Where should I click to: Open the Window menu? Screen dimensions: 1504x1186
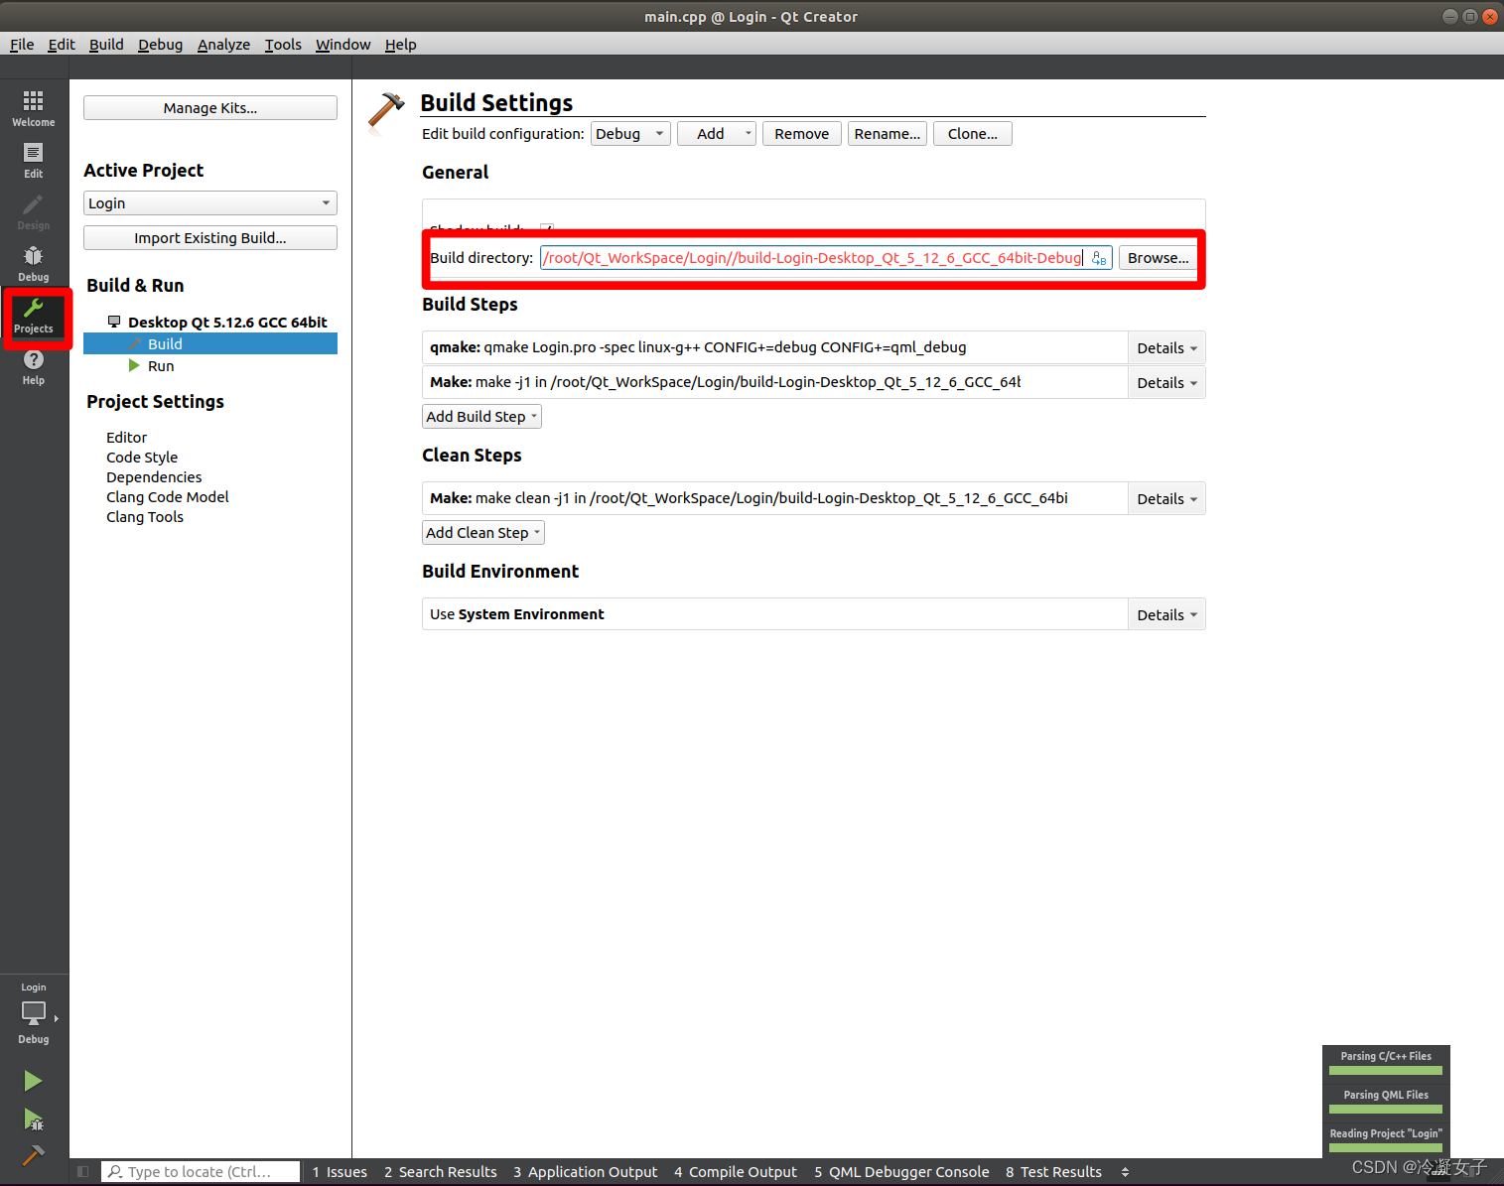[342, 45]
